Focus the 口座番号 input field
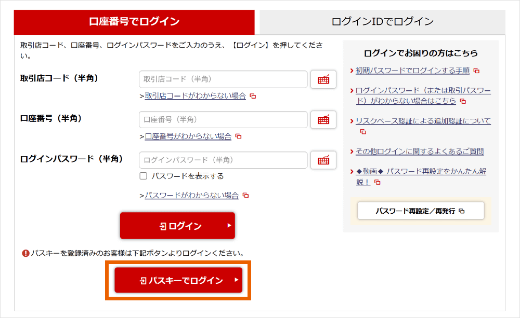The image size is (520, 318). 223,120
